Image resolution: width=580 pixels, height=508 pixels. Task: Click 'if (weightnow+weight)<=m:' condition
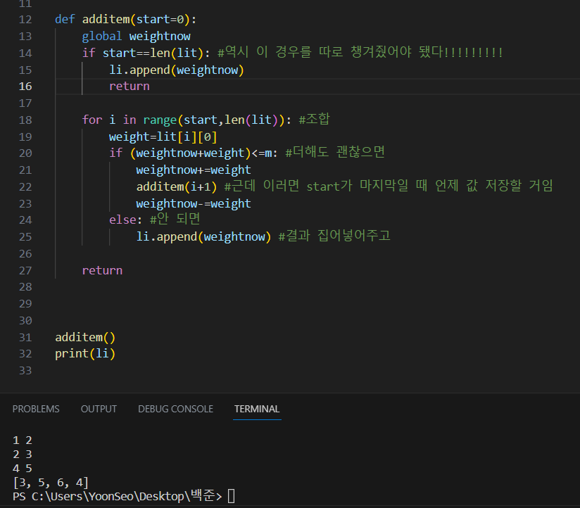click(x=193, y=153)
